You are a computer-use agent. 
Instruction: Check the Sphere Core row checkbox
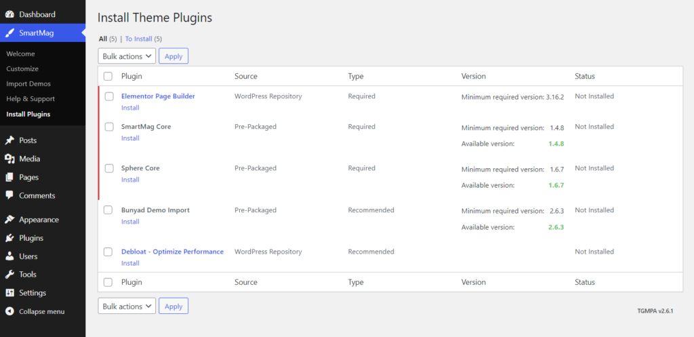[x=109, y=168]
